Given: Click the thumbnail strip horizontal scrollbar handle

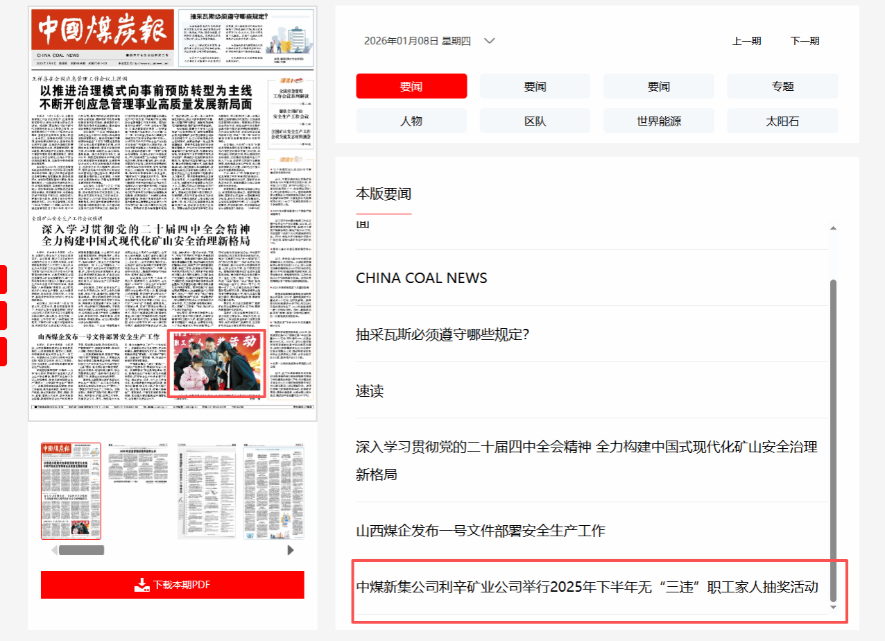Looking at the screenshot, I should point(81,550).
